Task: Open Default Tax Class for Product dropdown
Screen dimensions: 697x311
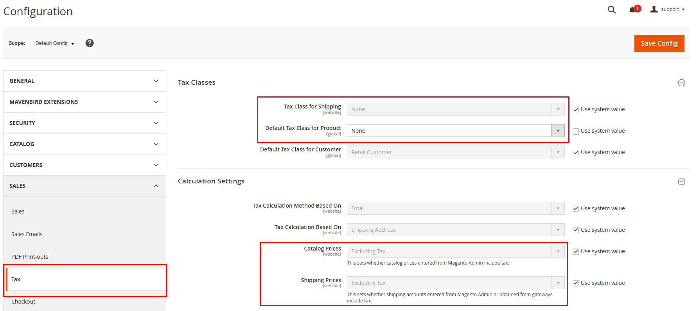Action: point(456,131)
